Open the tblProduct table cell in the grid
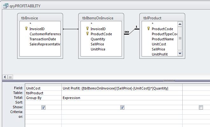Image resolution: width=210 pixels, height=127 pixels. click(x=43, y=93)
